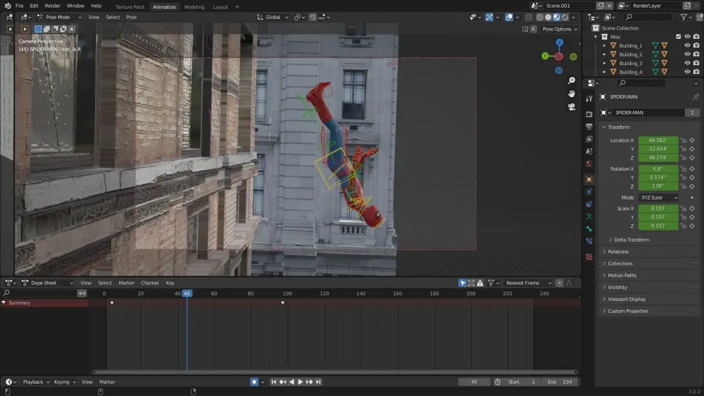Expand the Relations panel

618,252
